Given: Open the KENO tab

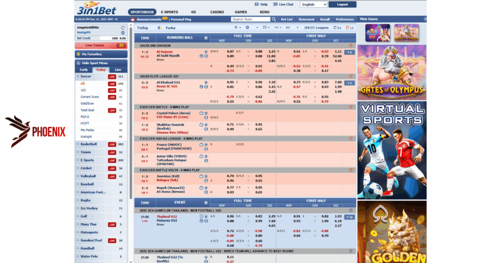Looking at the screenshot, I should tap(265, 12).
